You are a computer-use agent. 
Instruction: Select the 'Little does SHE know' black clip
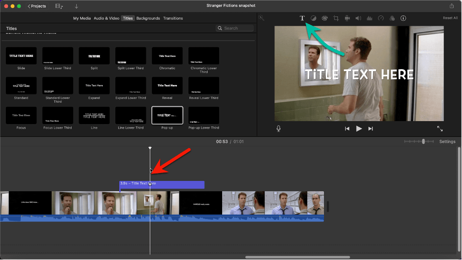[x=30, y=203]
